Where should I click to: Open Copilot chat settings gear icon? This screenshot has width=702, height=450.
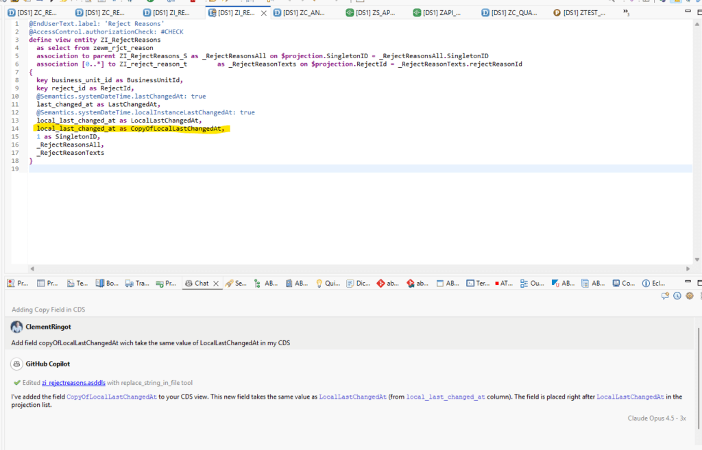coord(690,296)
